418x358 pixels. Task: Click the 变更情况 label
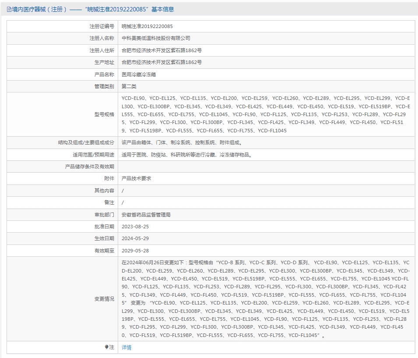click(x=104, y=299)
